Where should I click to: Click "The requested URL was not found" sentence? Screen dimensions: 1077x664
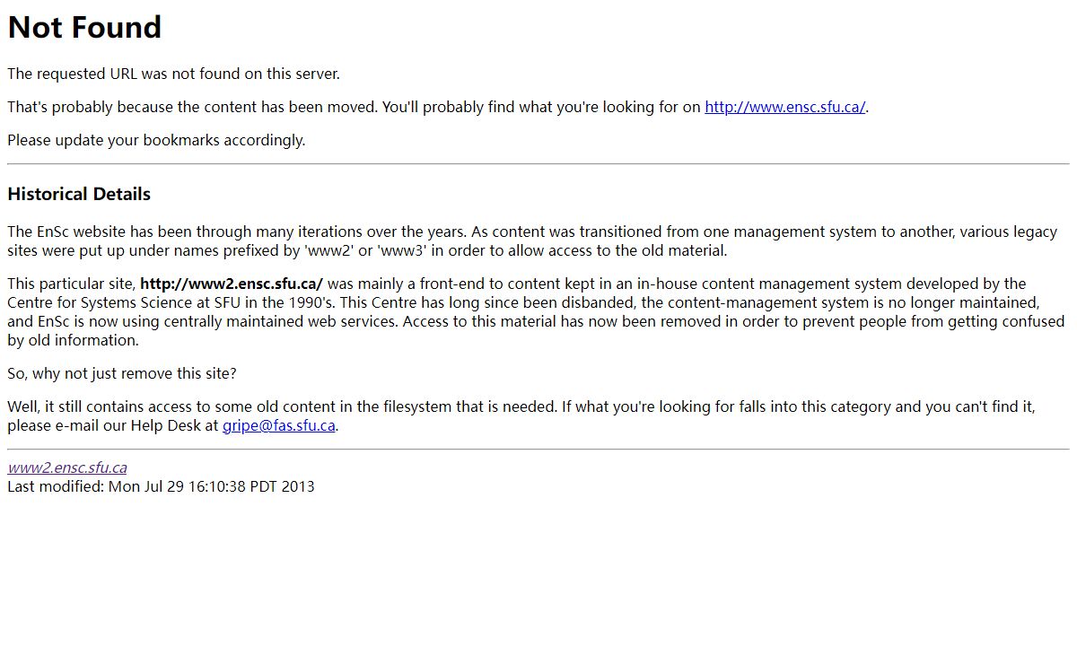[x=173, y=74]
